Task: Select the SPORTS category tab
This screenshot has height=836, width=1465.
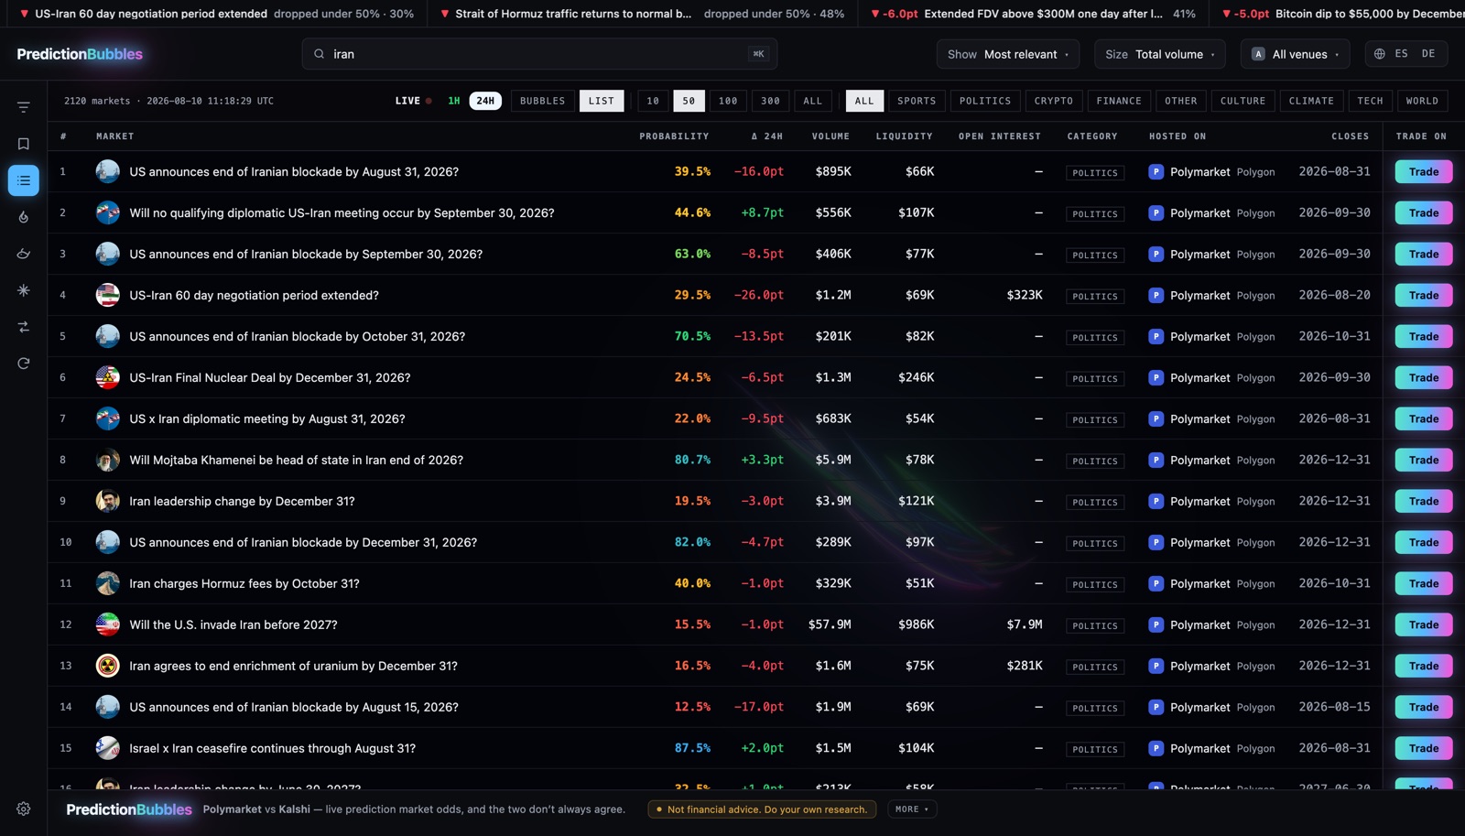Action: 917,101
